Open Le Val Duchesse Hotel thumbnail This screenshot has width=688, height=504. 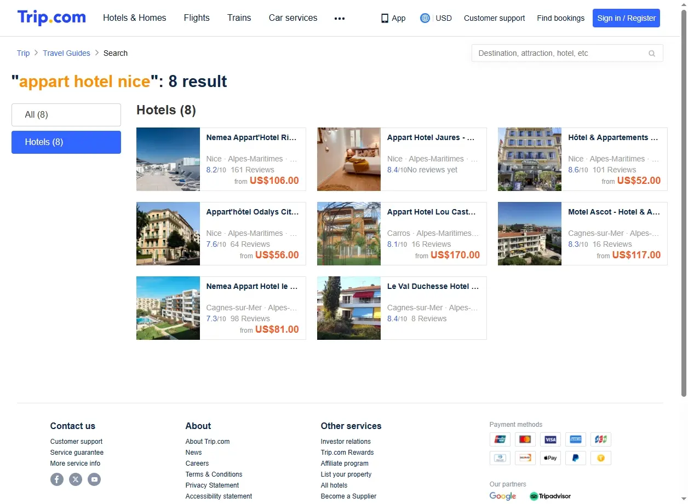pos(349,308)
